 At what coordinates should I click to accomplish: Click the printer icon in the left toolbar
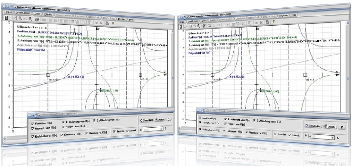tap(107, 23)
